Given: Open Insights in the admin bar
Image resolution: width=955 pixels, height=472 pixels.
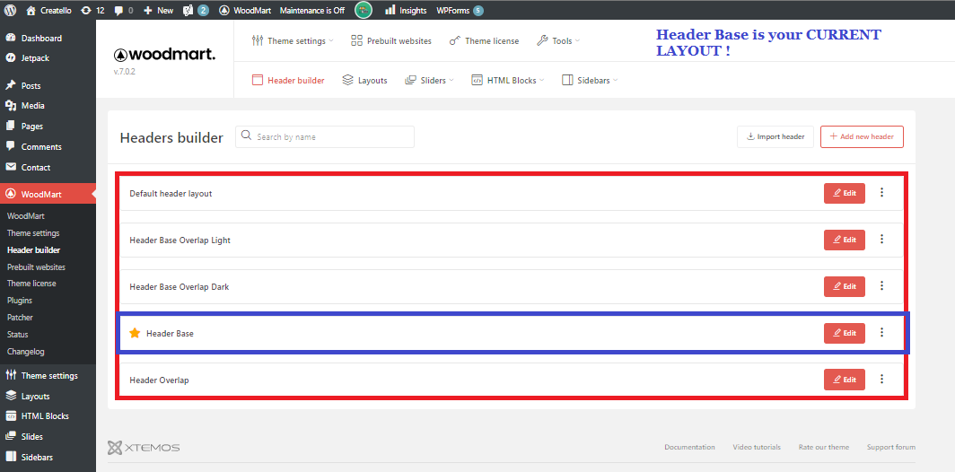Looking at the screenshot, I should 407,11.
